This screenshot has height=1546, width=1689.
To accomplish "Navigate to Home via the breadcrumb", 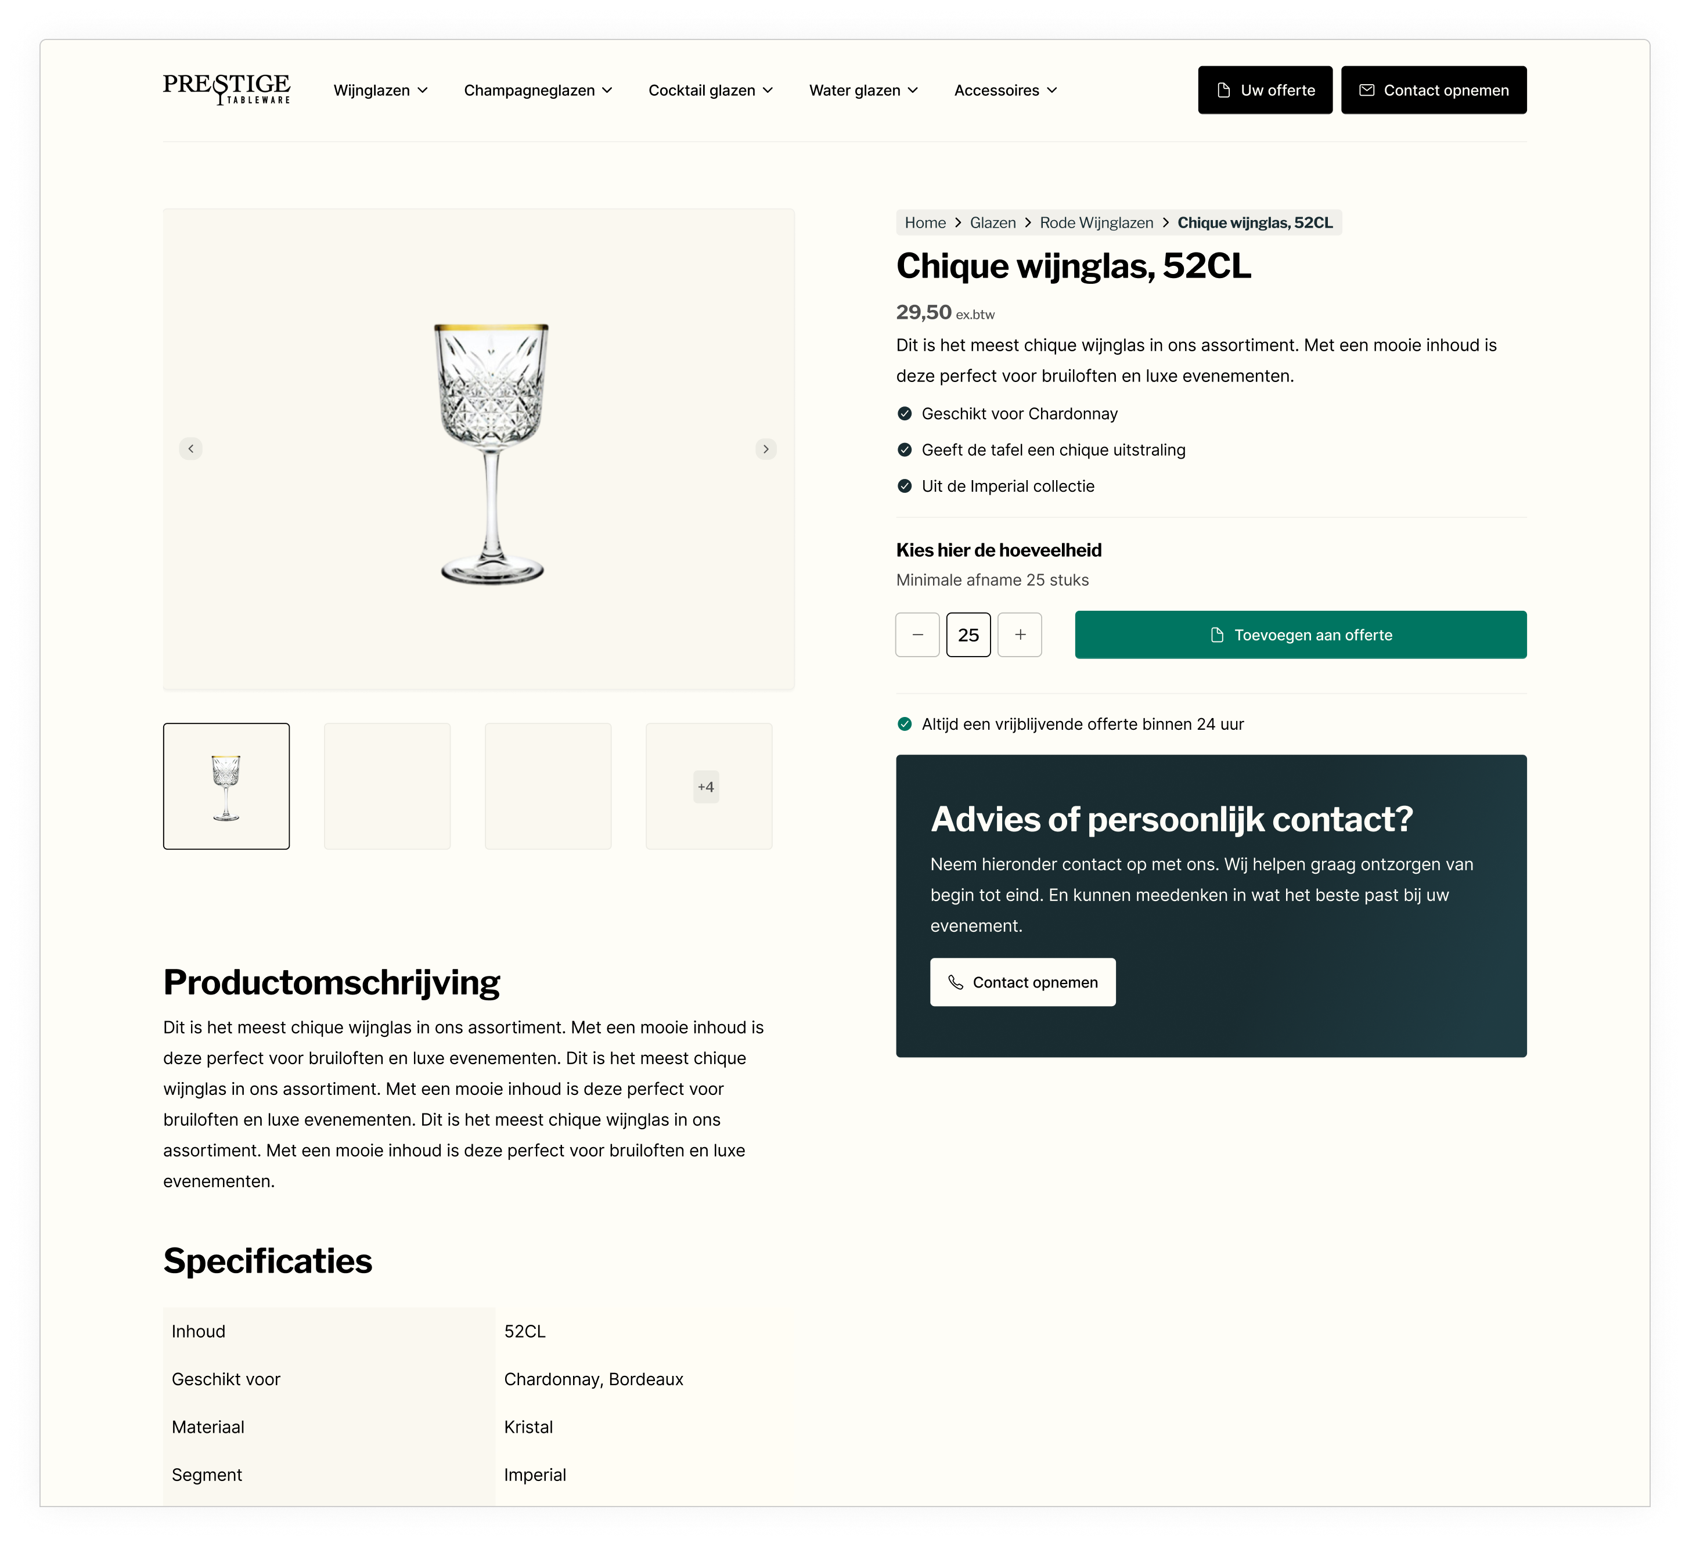I will 925,222.
